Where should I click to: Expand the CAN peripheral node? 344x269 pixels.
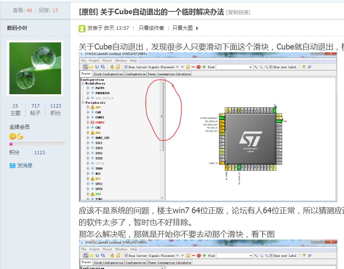(88, 112)
